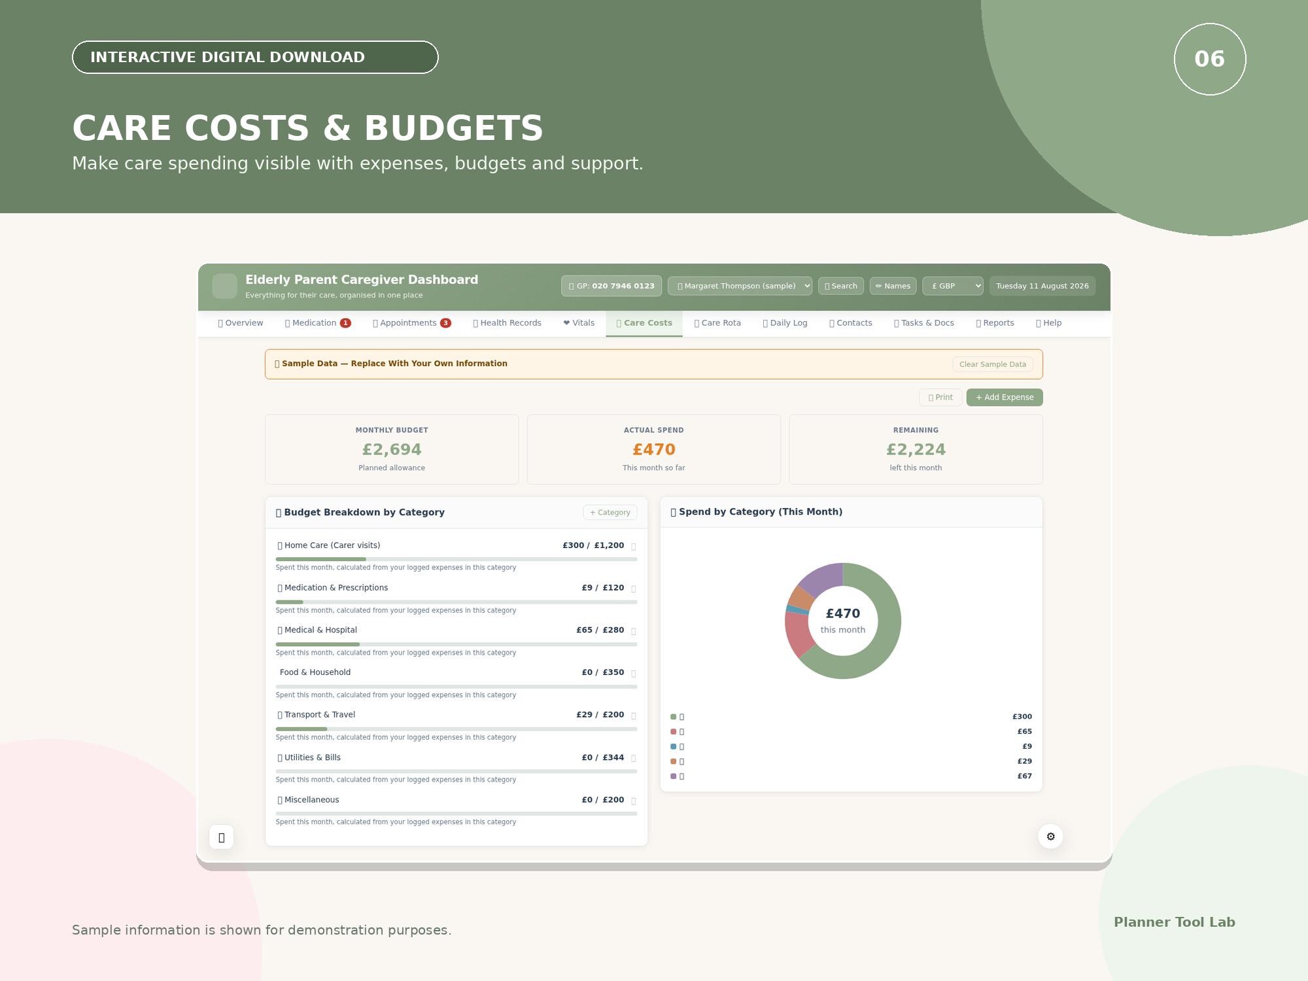
Task: Add a new budget Category
Action: [x=610, y=512]
